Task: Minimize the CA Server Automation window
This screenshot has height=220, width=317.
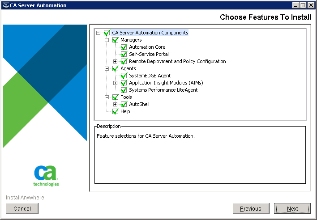Action: pyautogui.click(x=296, y=5)
